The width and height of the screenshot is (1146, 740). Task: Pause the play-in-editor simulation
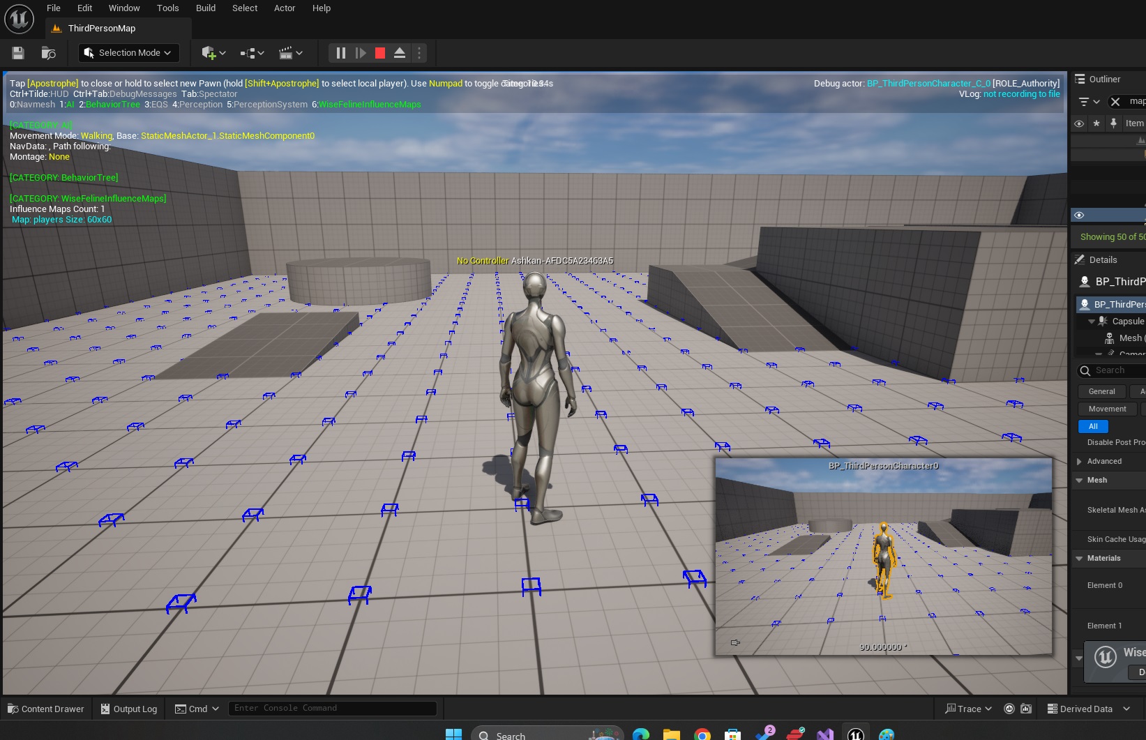tap(340, 53)
